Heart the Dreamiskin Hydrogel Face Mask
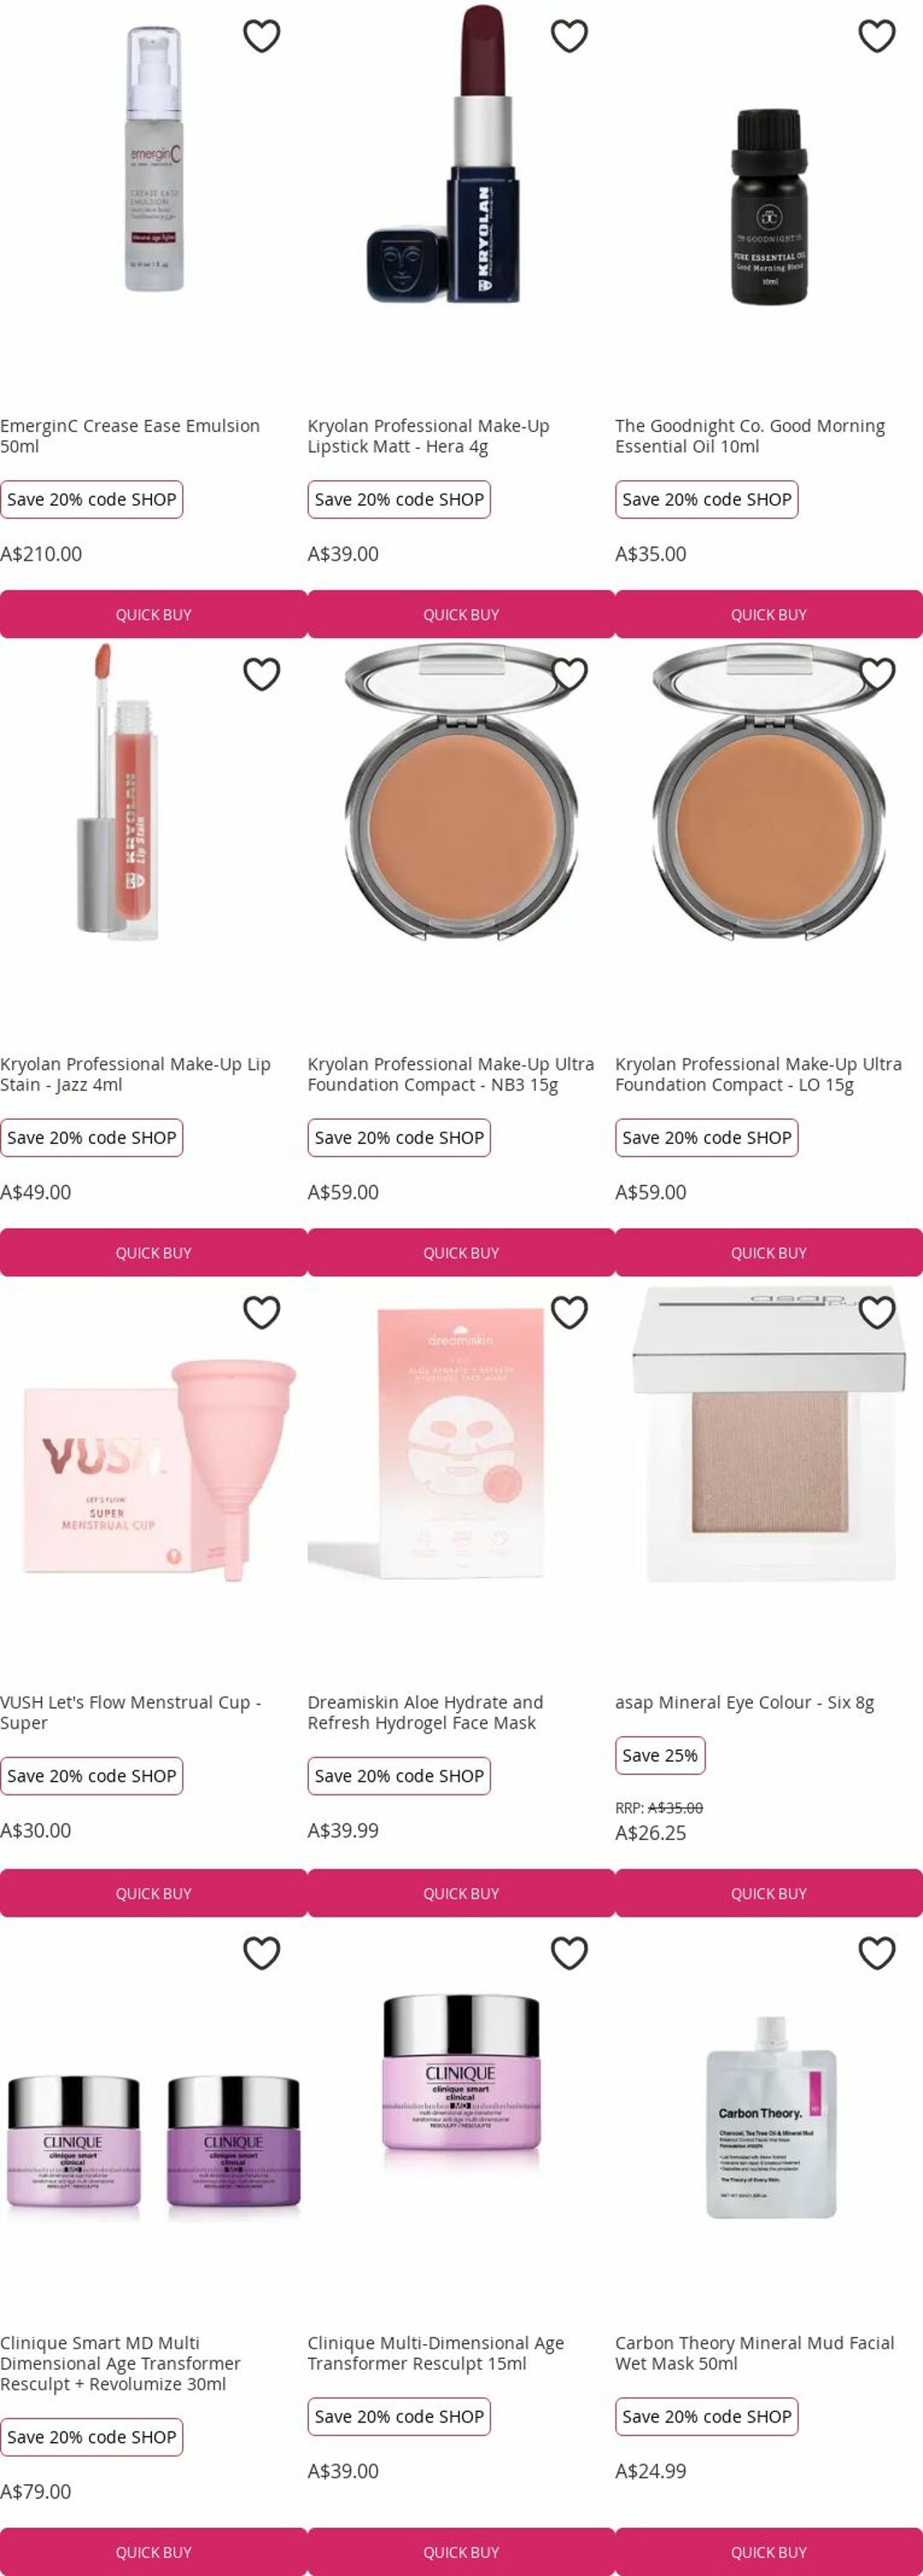 (569, 1312)
